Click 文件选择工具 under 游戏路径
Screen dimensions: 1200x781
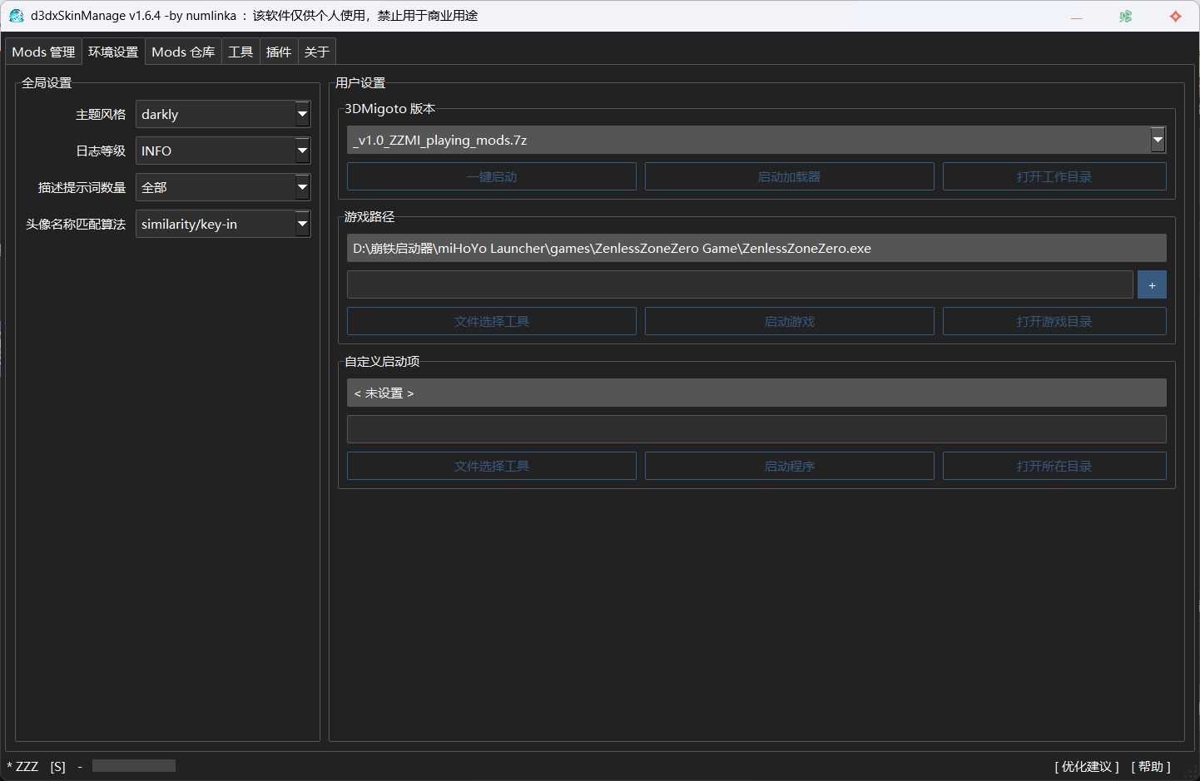point(492,321)
